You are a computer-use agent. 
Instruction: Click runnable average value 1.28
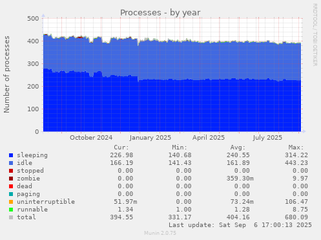click(242, 210)
